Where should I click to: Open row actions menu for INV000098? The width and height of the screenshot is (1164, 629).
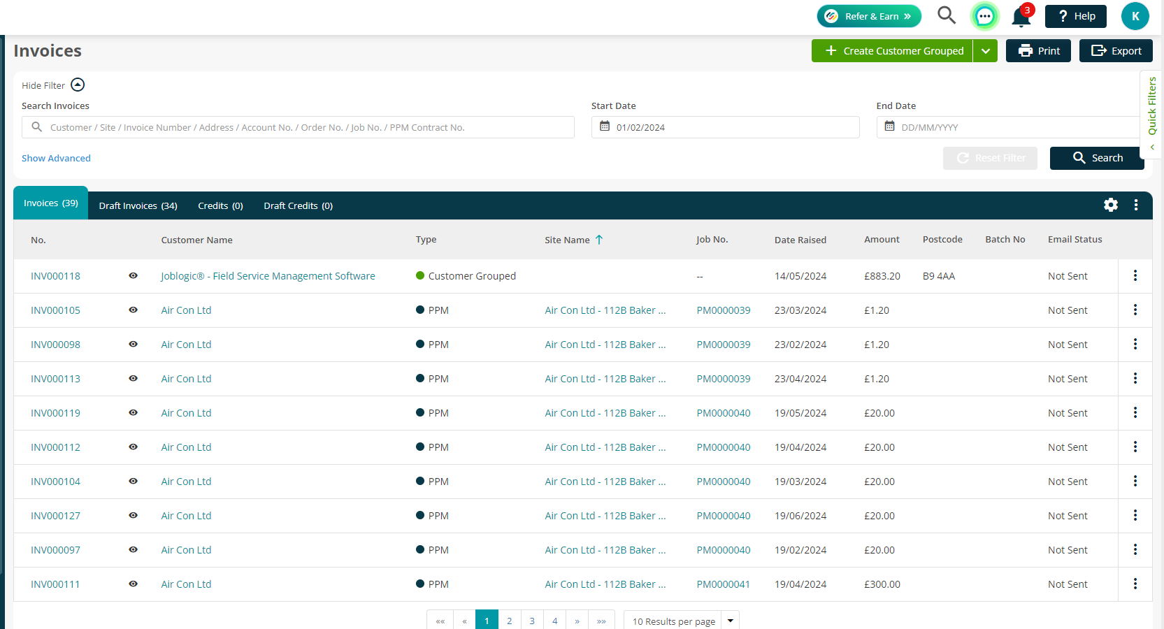1135,344
